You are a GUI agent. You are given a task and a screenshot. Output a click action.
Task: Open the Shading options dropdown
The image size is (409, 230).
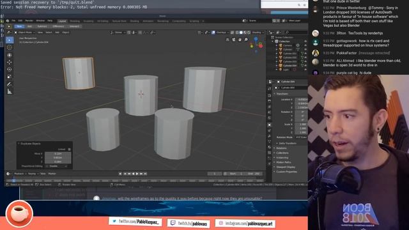258,33
